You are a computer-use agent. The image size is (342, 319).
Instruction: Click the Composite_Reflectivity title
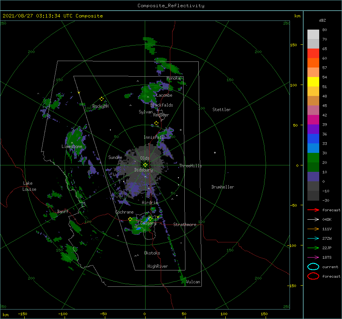[x=171, y=6]
